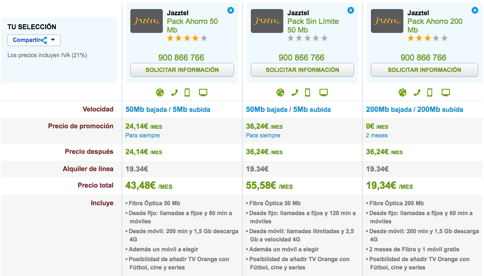This screenshot has height=276, width=484.
Task: Click the mobile icon under Pack Ahorro 50 Mb
Action: (187, 93)
